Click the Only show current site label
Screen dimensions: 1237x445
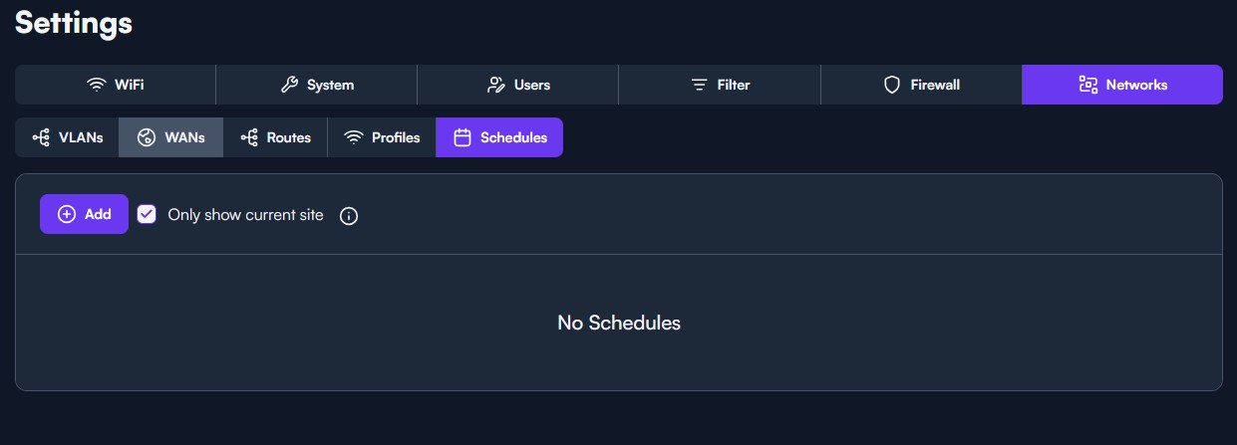tap(245, 214)
